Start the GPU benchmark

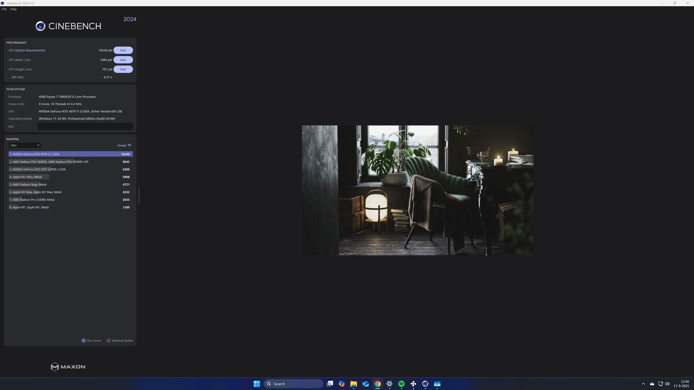[123, 50]
